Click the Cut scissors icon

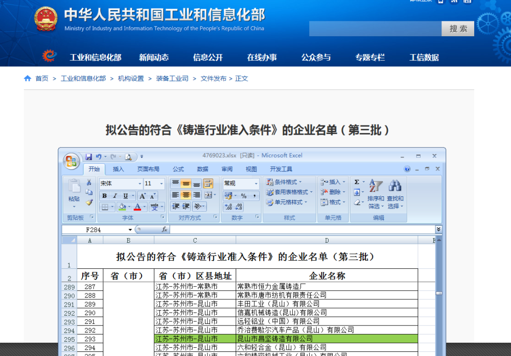pos(89,182)
